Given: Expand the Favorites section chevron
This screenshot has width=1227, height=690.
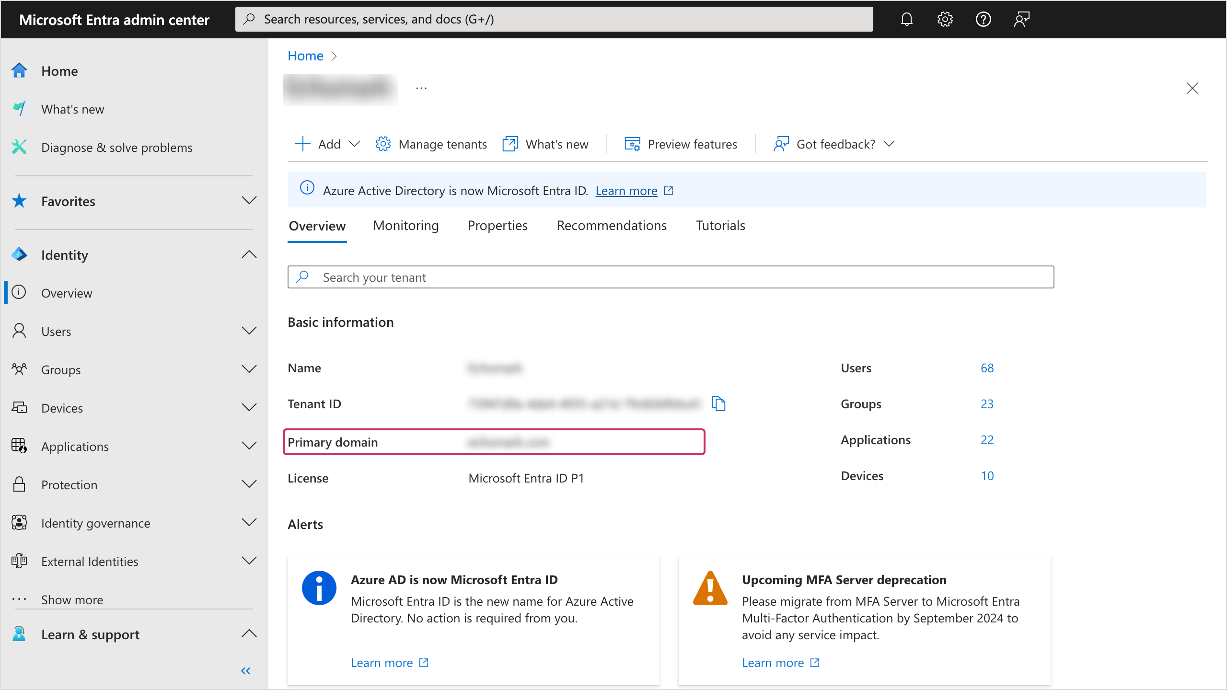Looking at the screenshot, I should [249, 200].
